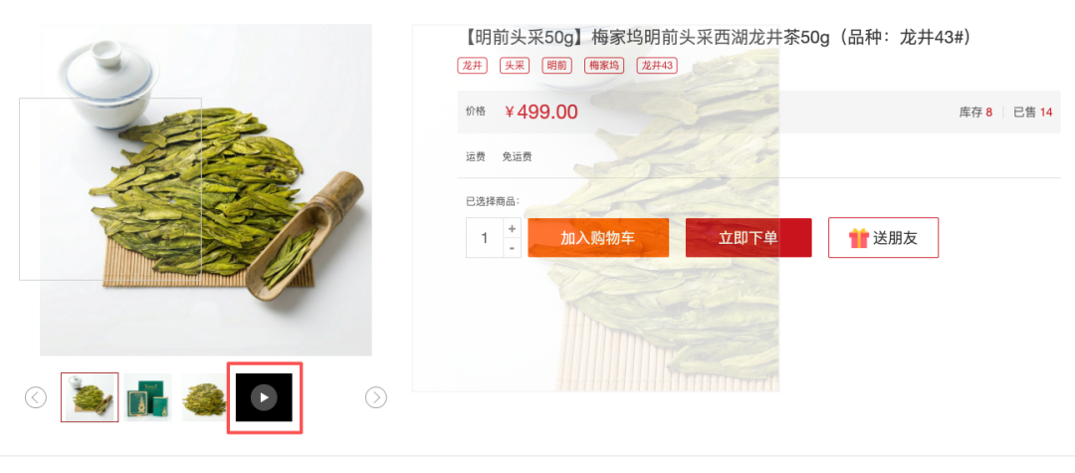The height and width of the screenshot is (473, 1075).
Task: Open the 头采 tag
Action: pos(515,66)
